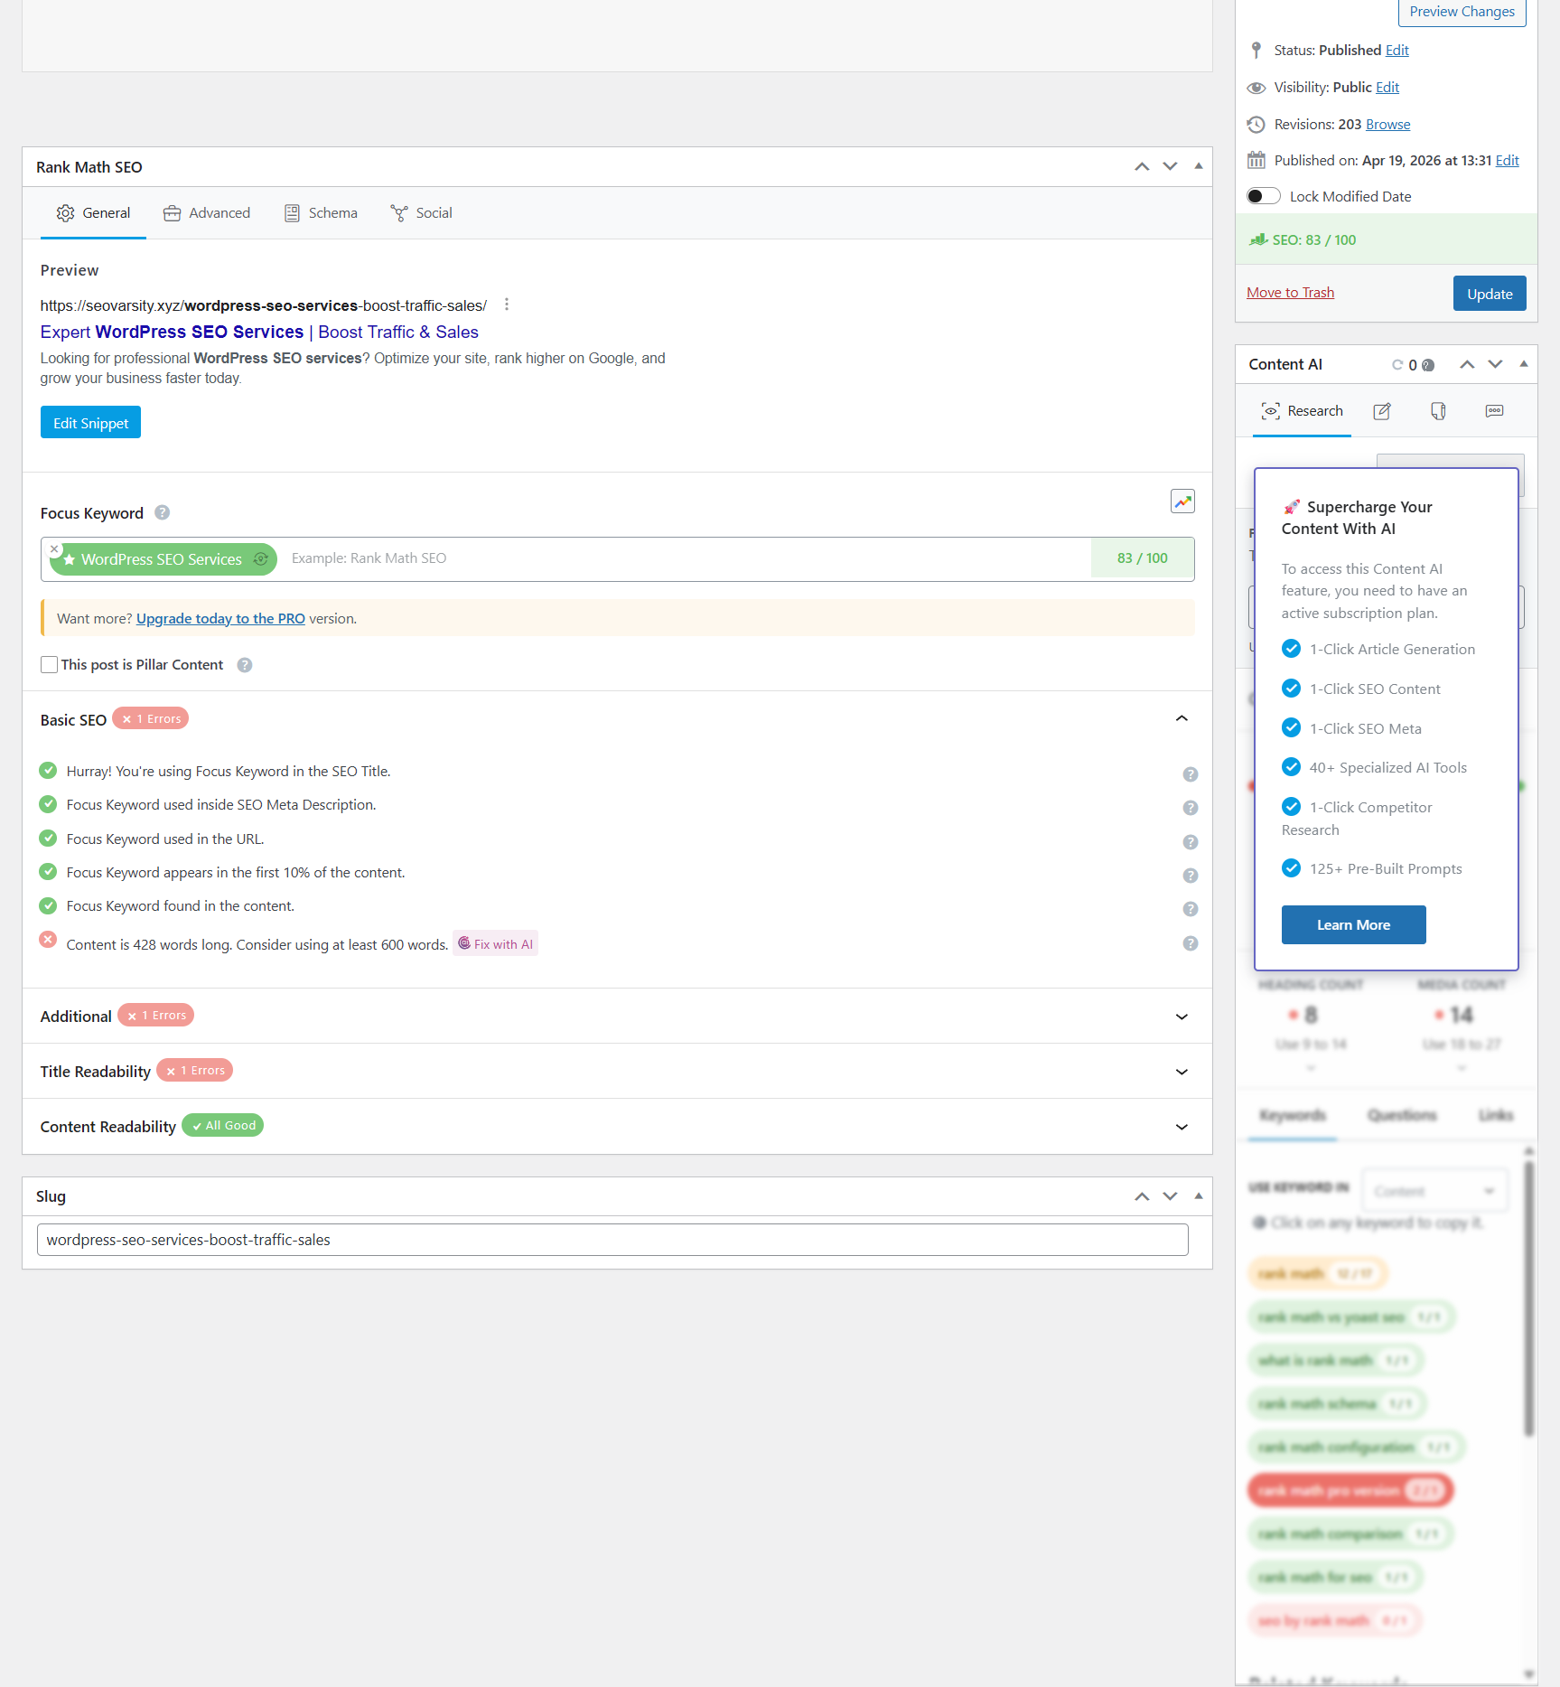Move the Content AI panel down
This screenshot has height=1687, width=1560.
tap(1495, 364)
